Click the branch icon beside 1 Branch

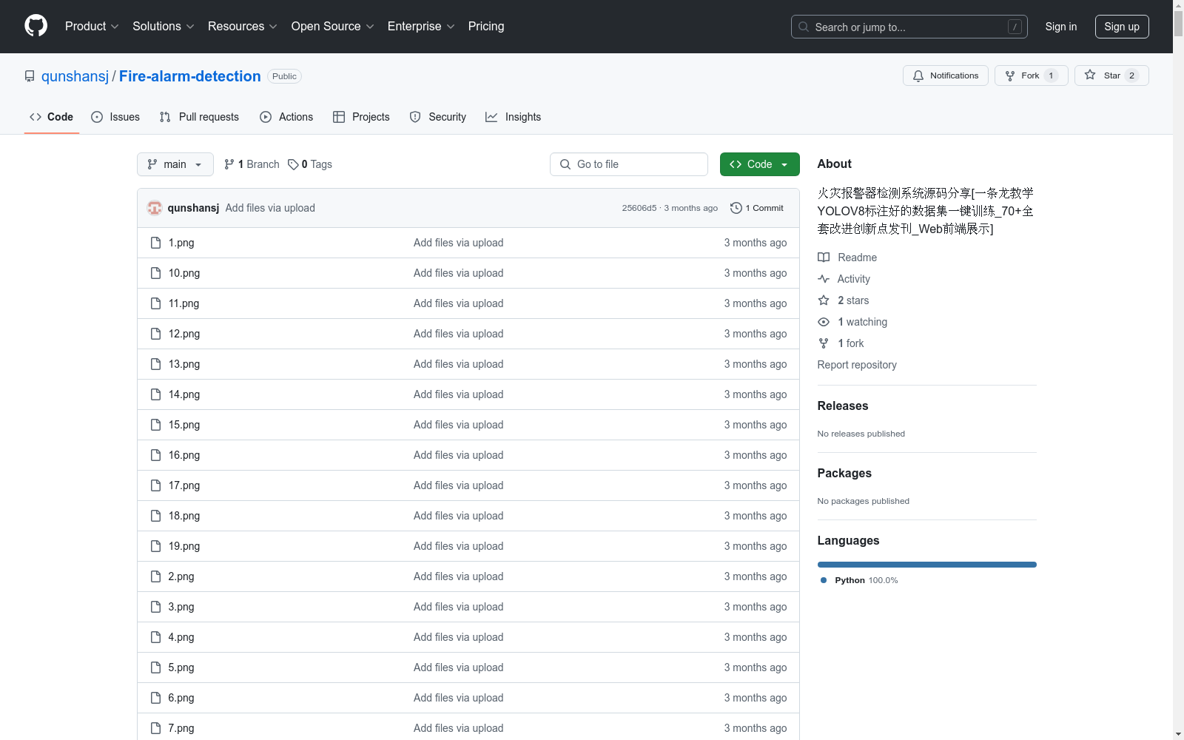pyautogui.click(x=229, y=164)
